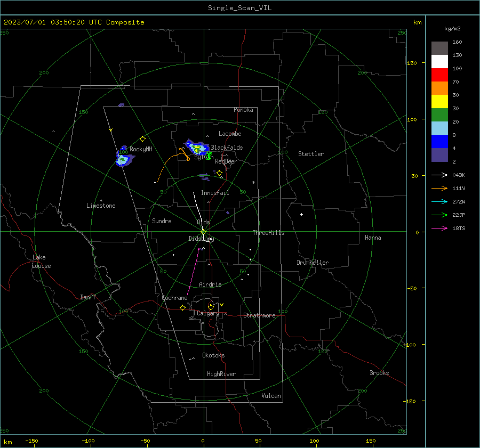
Task: Click the yellow diamond marker near RockyMH
Action: click(x=142, y=139)
